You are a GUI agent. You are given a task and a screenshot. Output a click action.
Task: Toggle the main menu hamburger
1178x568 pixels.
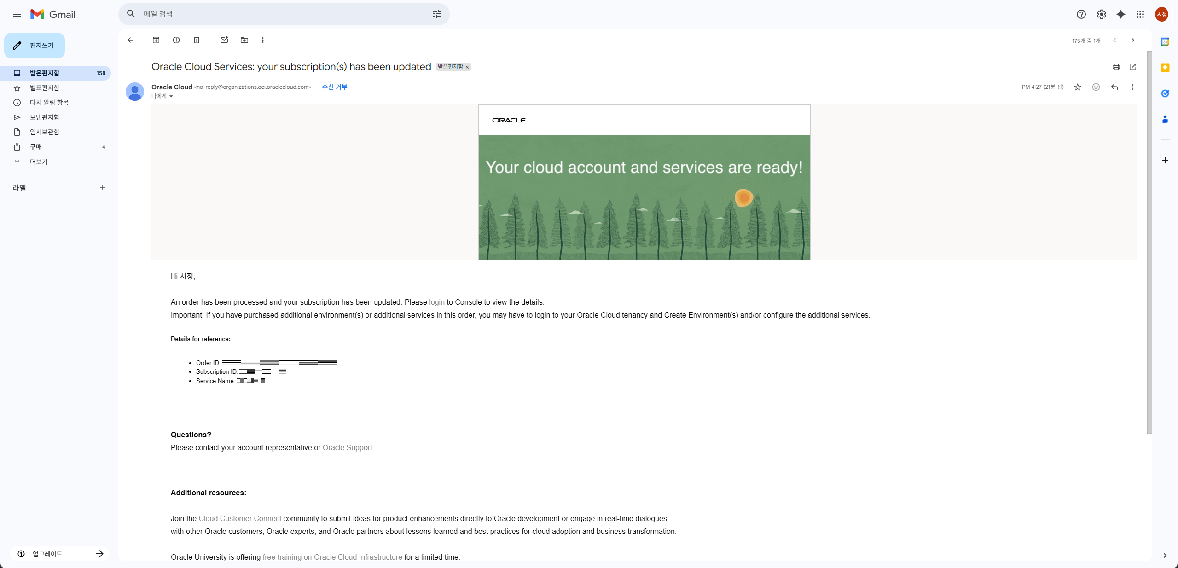17,14
